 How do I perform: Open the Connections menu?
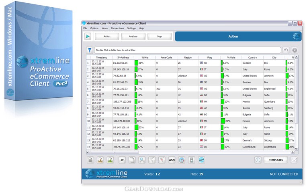click(117, 28)
